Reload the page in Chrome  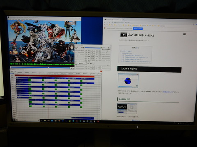[110, 22]
